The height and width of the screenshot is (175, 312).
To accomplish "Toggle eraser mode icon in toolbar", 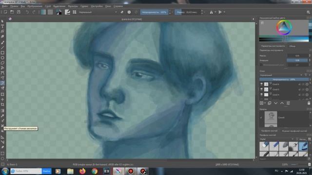I will [122, 12].
